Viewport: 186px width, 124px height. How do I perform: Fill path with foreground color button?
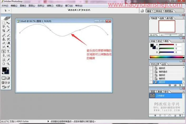[155, 115]
